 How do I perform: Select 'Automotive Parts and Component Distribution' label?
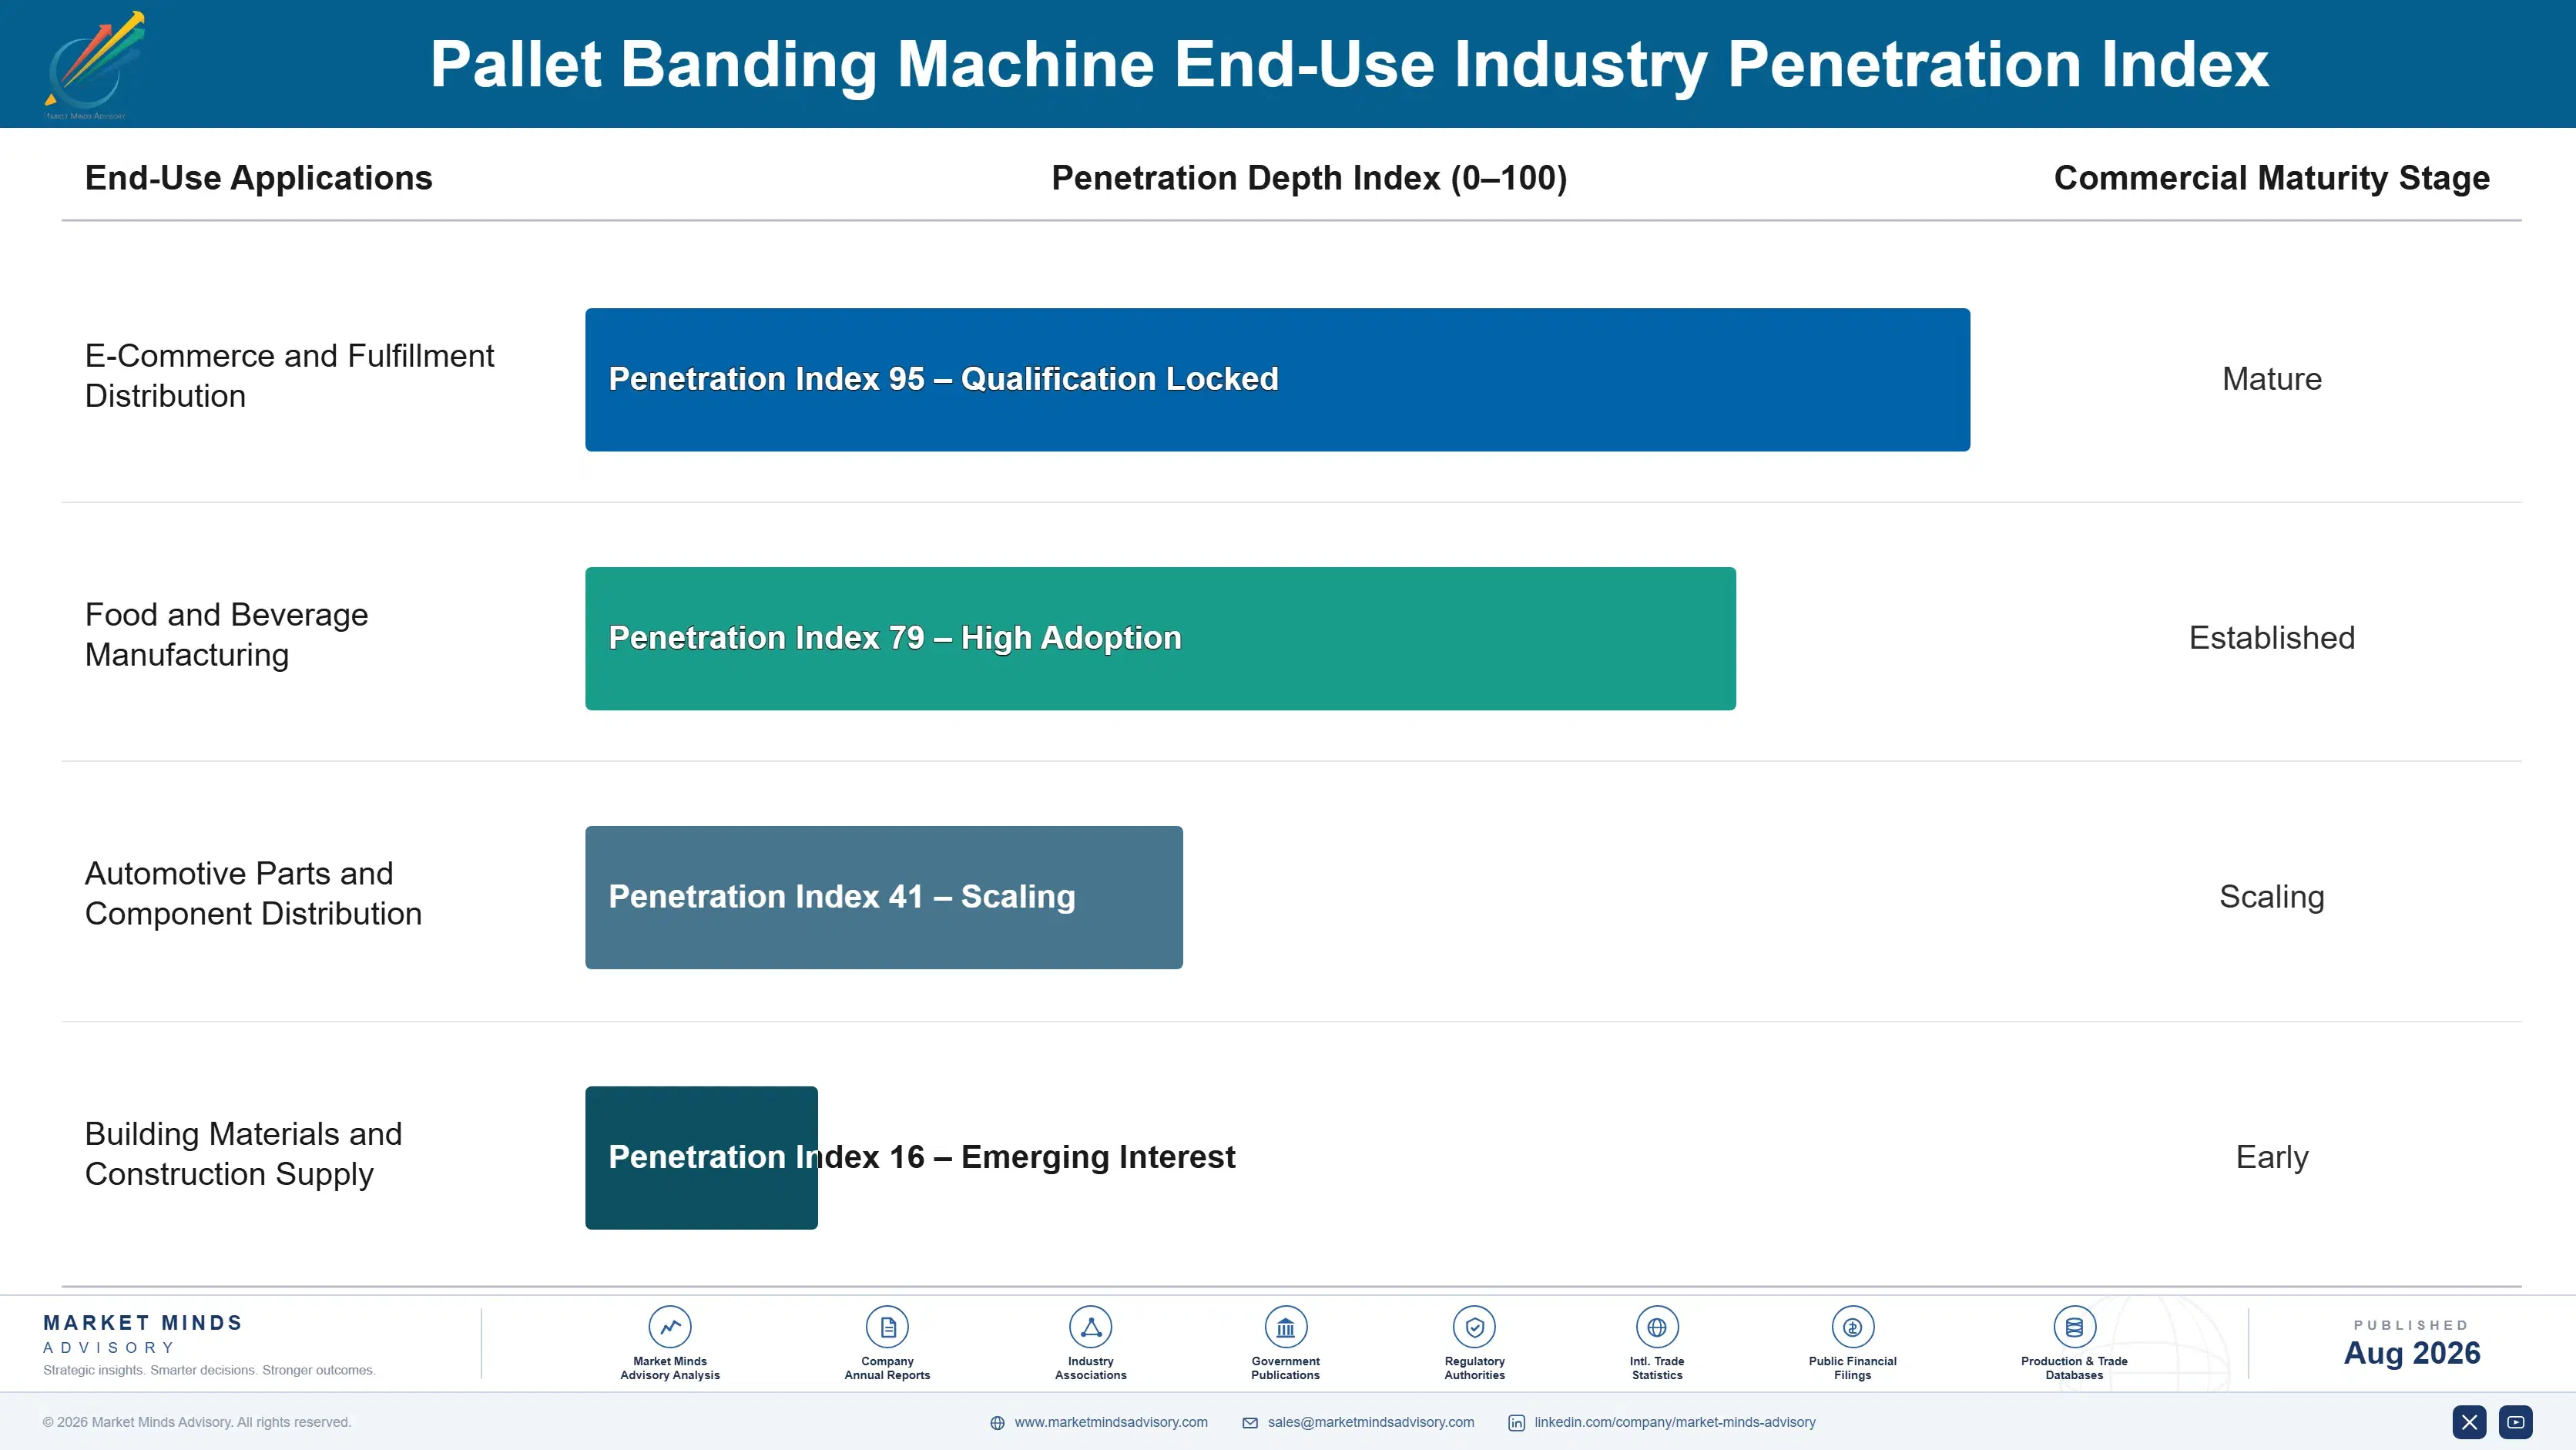tap(253, 893)
